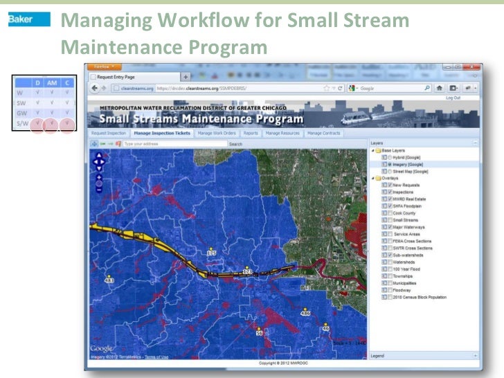Enable FEMA Cross Sections overlay checkbox
The width and height of the screenshot is (504, 378).
[x=390, y=241]
